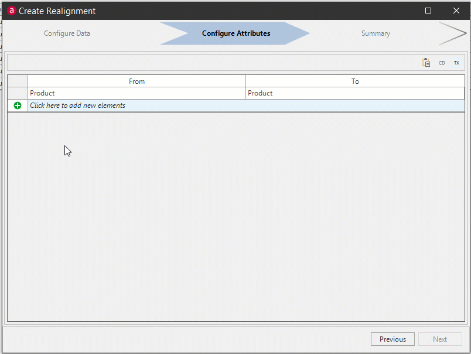471x354 pixels.
Task: Click 'Click here to add new elements' row
Action: (x=246, y=105)
